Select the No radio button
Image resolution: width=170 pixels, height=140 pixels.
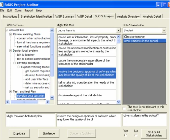[x=136, y=135]
